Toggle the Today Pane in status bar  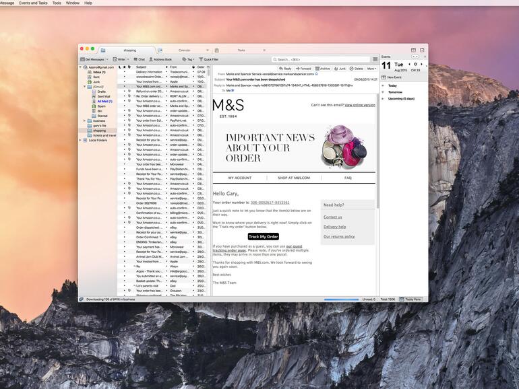pyautogui.click(x=410, y=299)
